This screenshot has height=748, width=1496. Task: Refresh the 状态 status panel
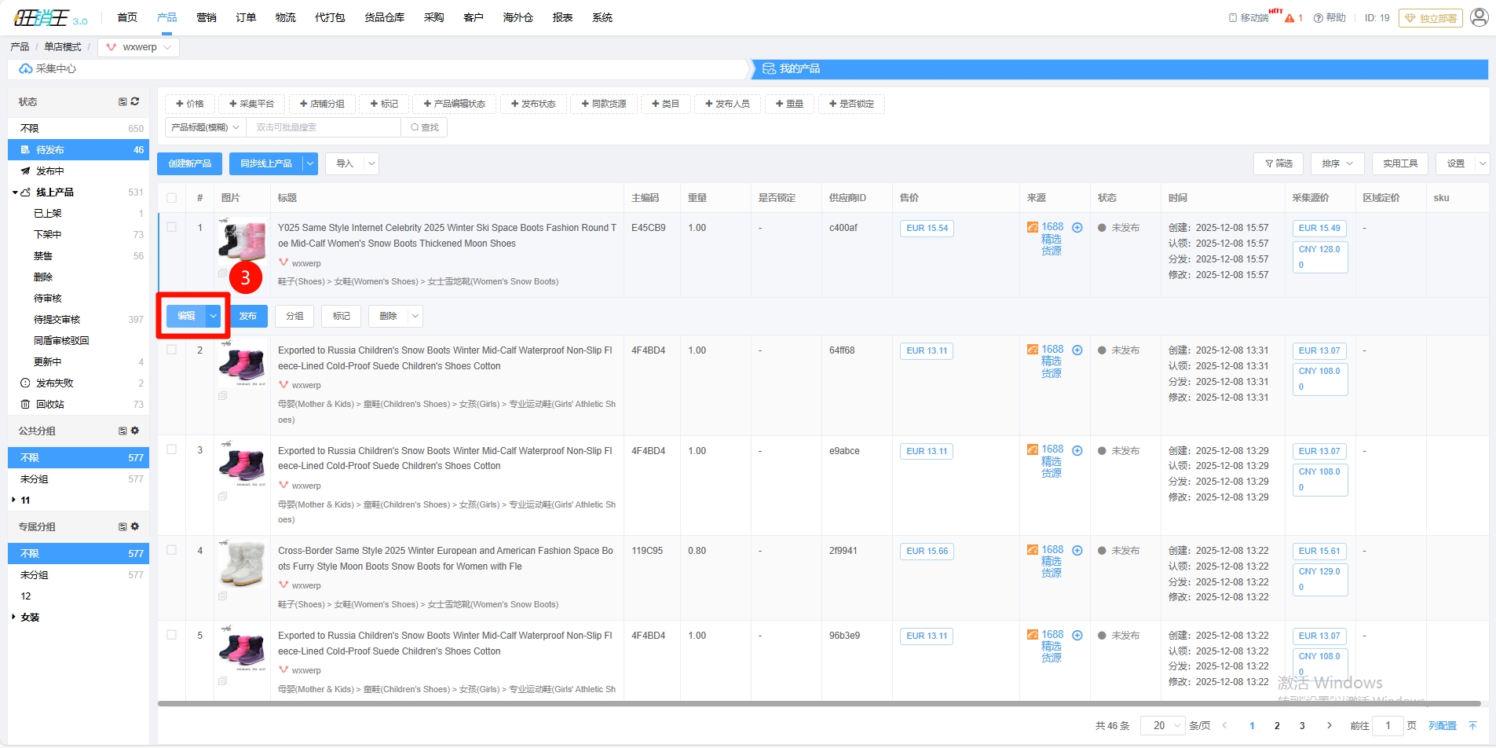pyautogui.click(x=135, y=102)
